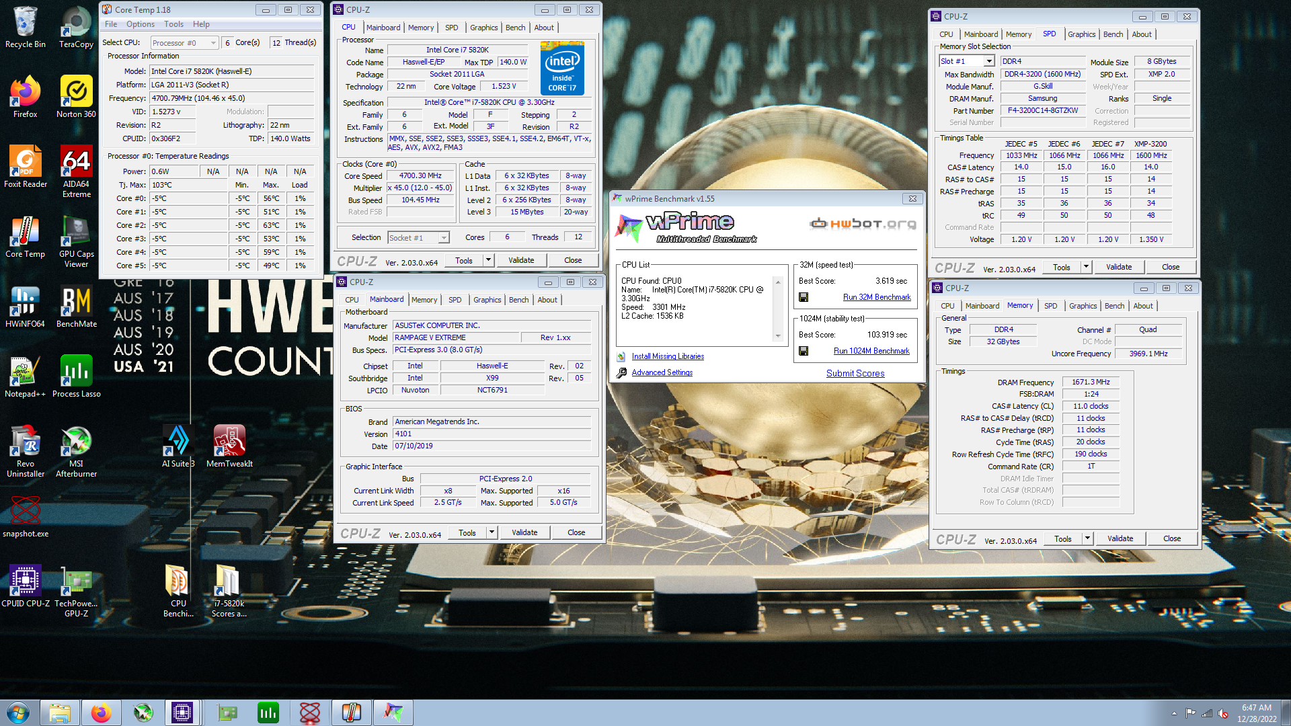
Task: Open the Core Temp Tools menu
Action: click(173, 24)
